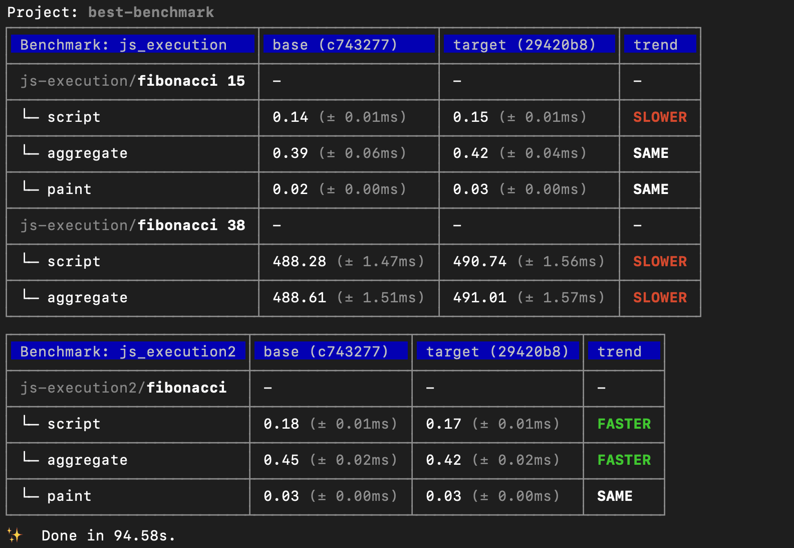Click base value 0.39 (± 0.06ms)

[339, 153]
